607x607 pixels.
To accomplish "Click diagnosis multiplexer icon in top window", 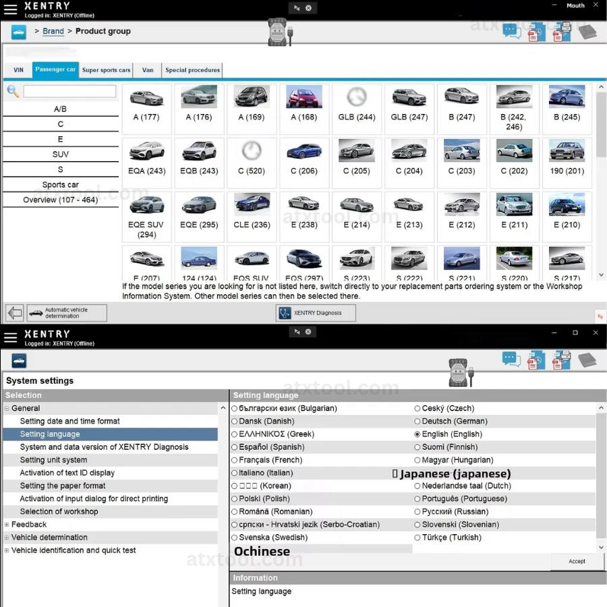I will tap(280, 32).
